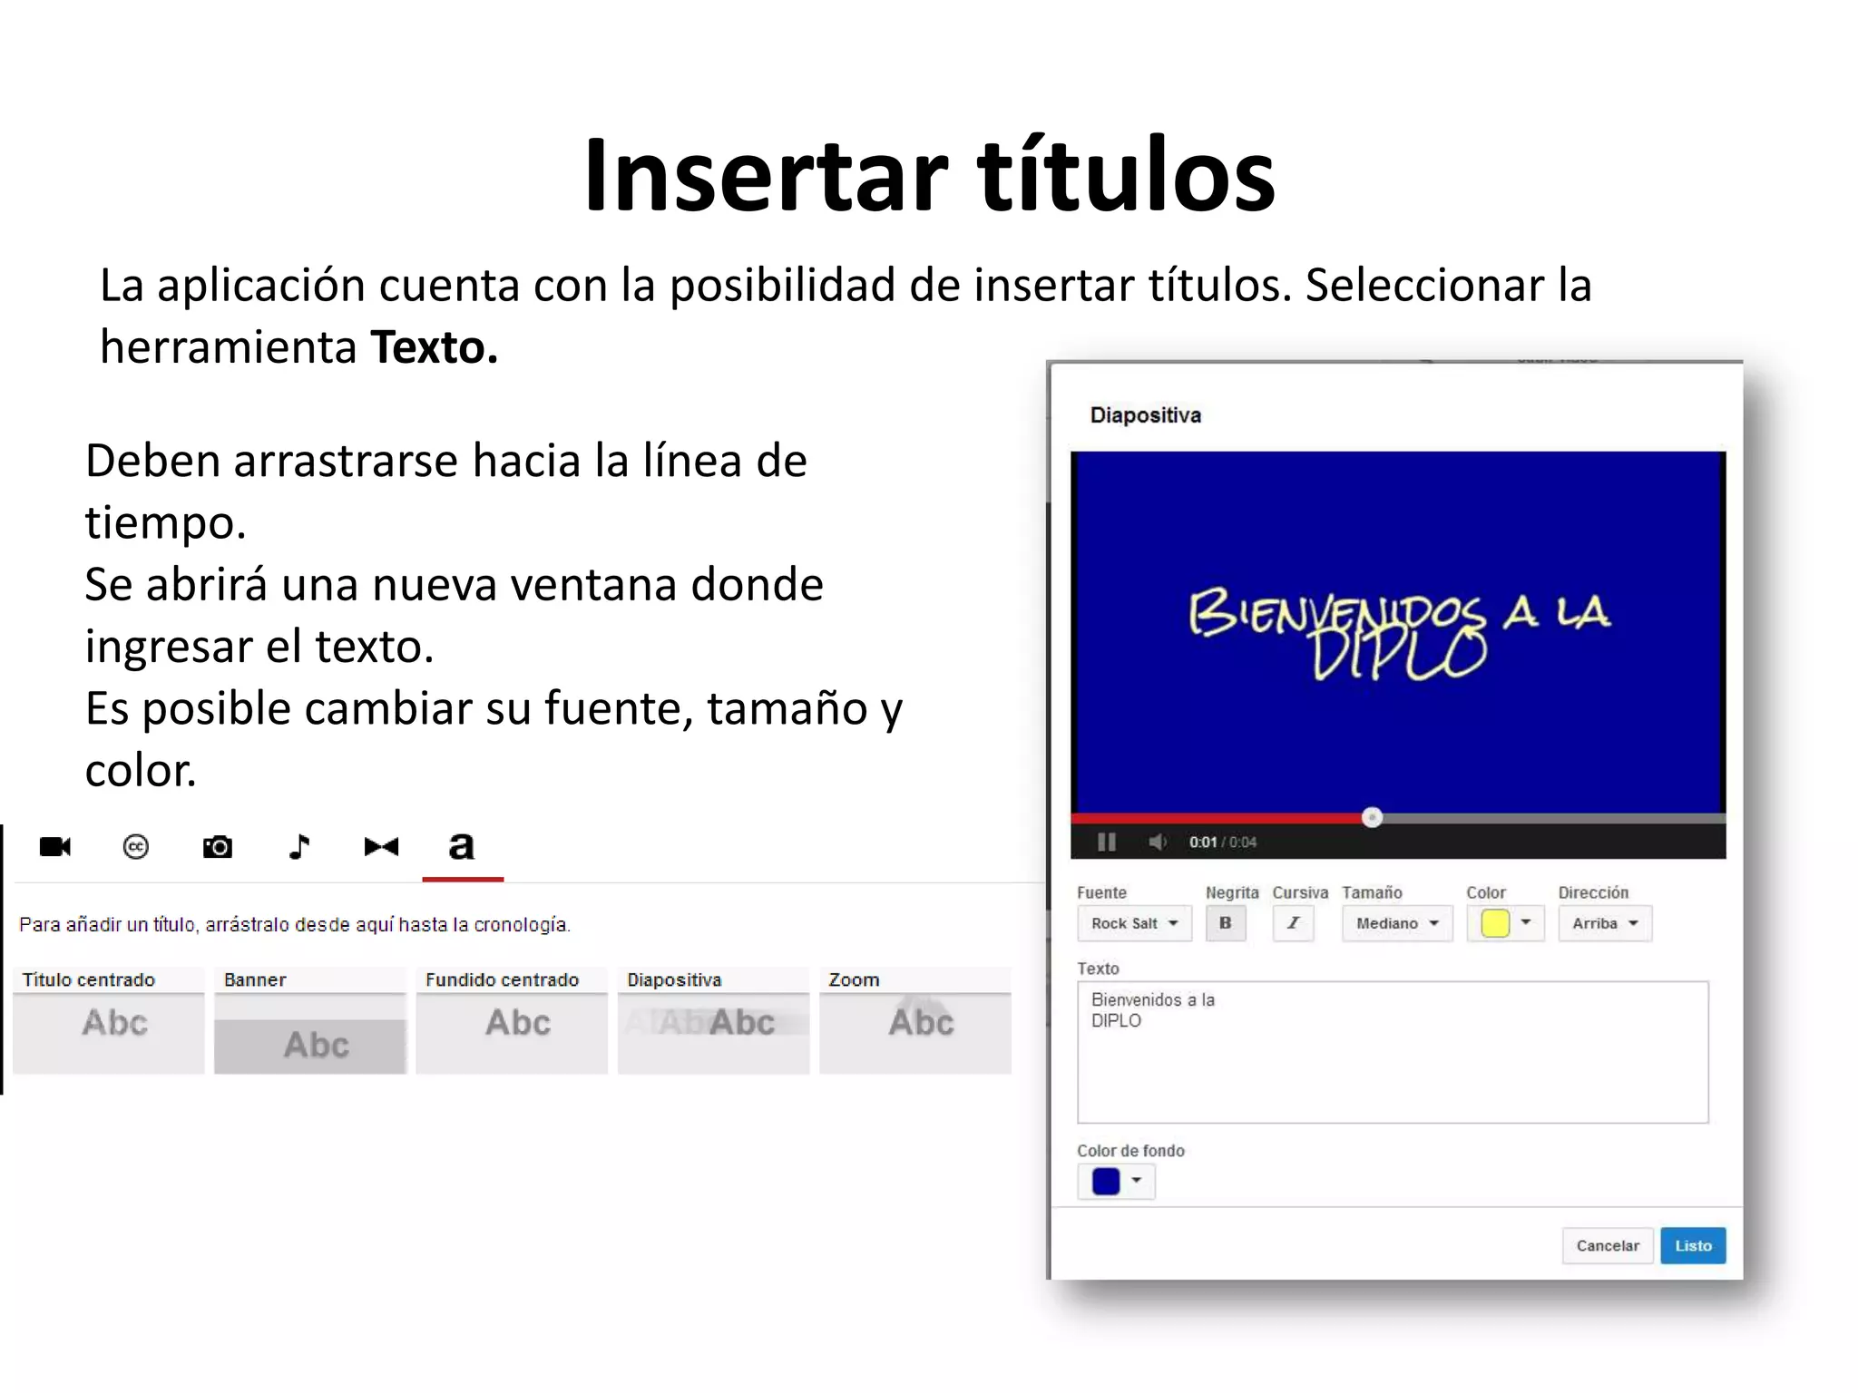Click the Listo button

(x=1693, y=1245)
